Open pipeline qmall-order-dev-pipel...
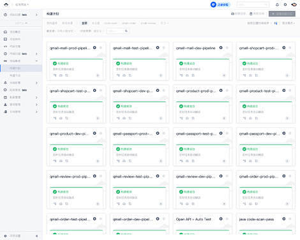This screenshot has height=240, width=300. point(133,219)
